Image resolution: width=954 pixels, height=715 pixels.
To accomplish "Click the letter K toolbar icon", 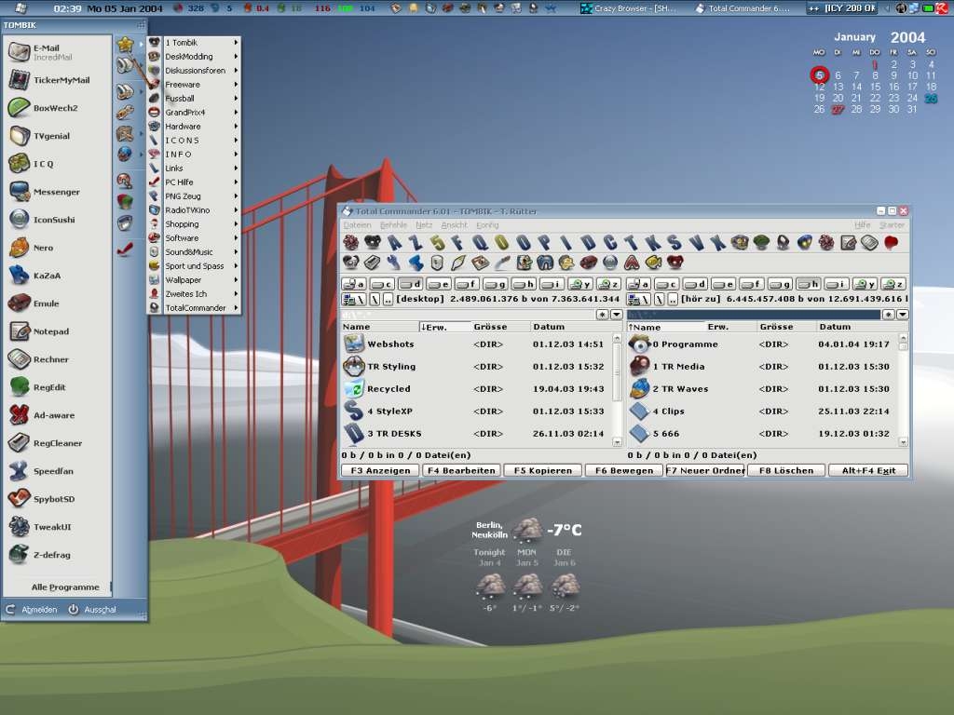I will tap(653, 243).
